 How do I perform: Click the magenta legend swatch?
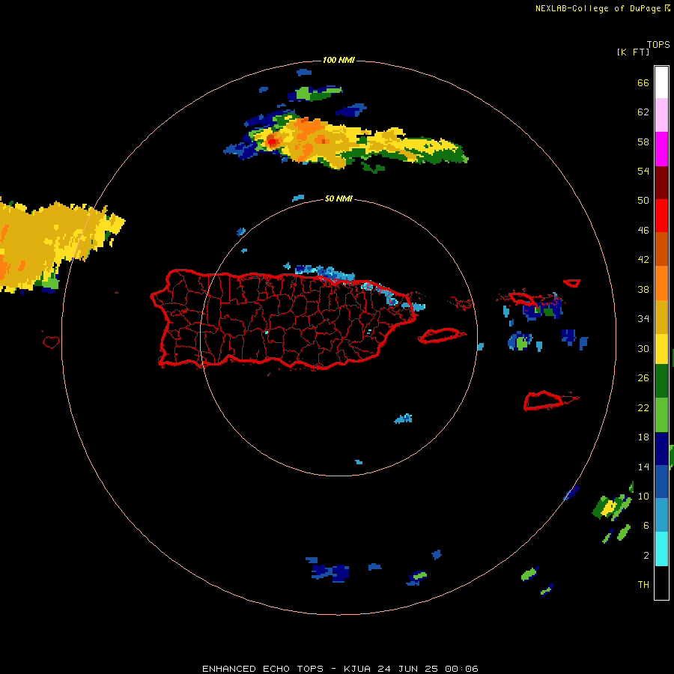[661, 149]
